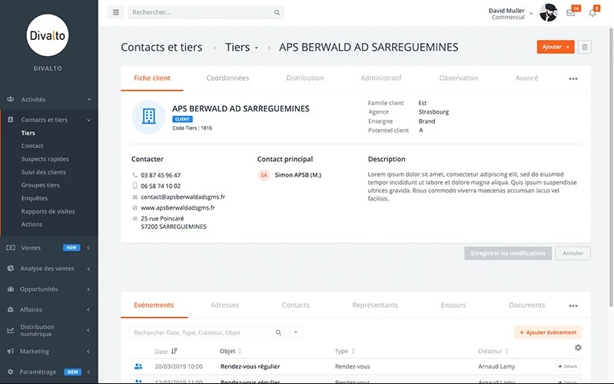Click the hamburger menu icon
Screen dimensions: 614x384
coord(116,12)
